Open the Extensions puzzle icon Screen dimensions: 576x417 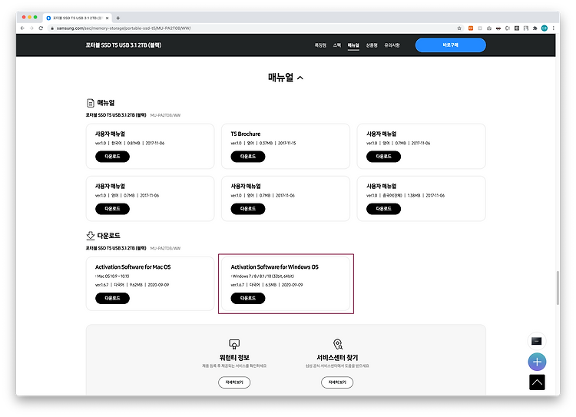pyautogui.click(x=535, y=28)
